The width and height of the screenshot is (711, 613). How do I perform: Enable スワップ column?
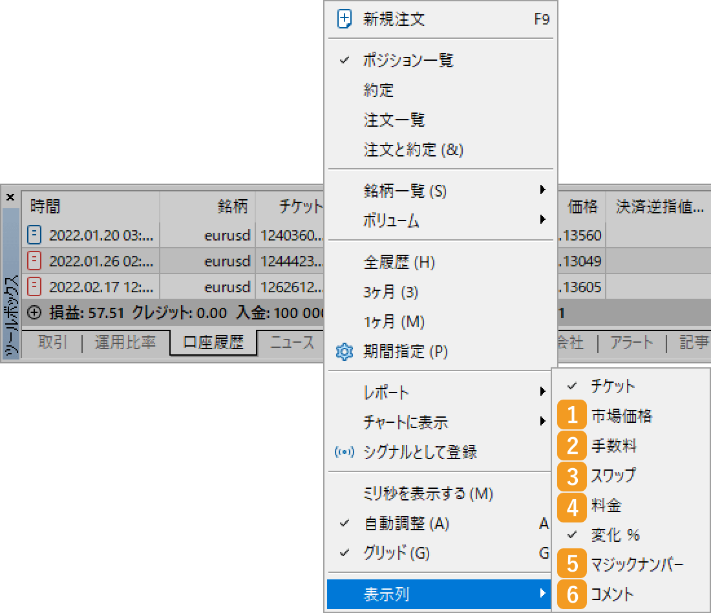(x=631, y=475)
